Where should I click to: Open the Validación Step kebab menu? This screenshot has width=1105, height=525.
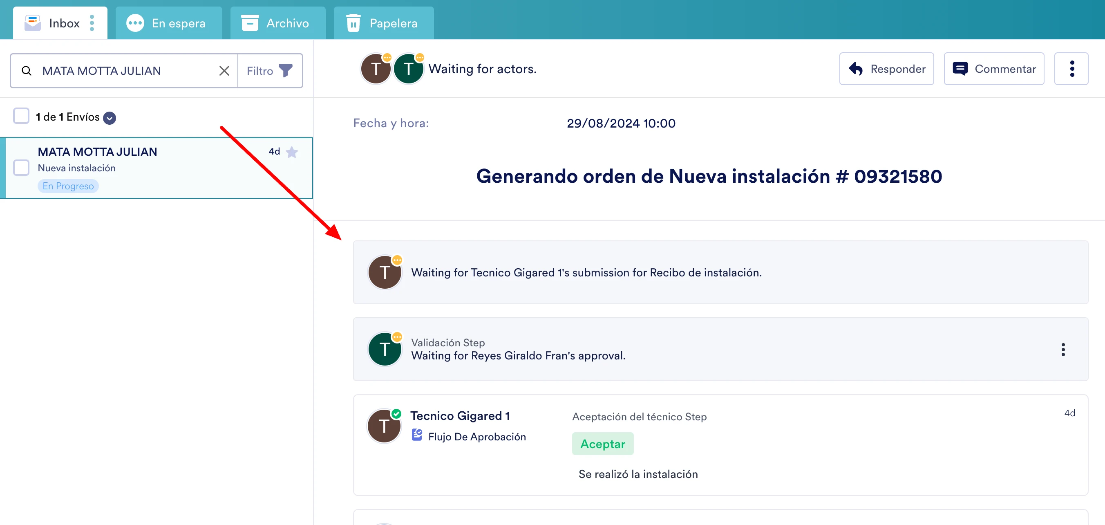[x=1063, y=350]
